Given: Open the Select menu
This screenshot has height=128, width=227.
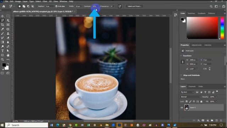Looking at the screenshot, I should 38,1.
